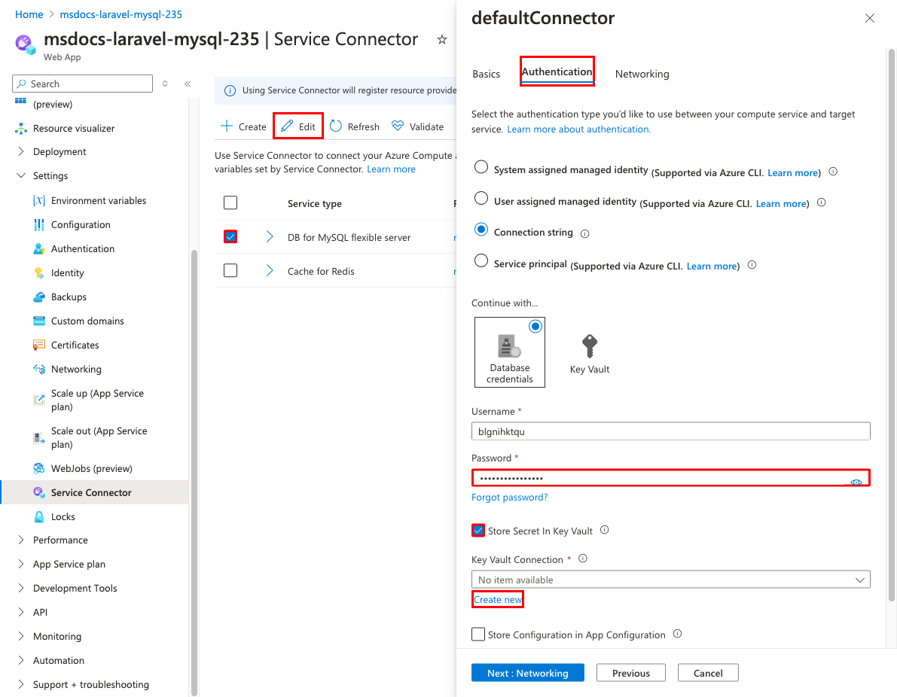Expand Development Tools section

click(21, 588)
